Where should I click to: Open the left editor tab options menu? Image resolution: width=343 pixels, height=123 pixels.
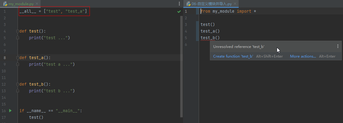tap(180, 4)
